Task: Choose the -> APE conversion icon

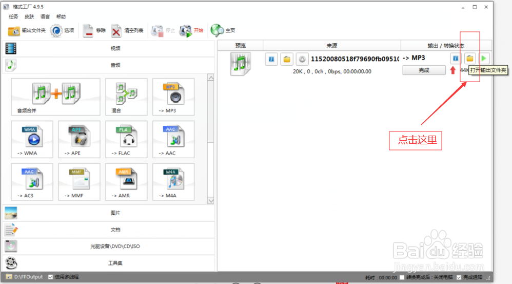Action: 79,139
